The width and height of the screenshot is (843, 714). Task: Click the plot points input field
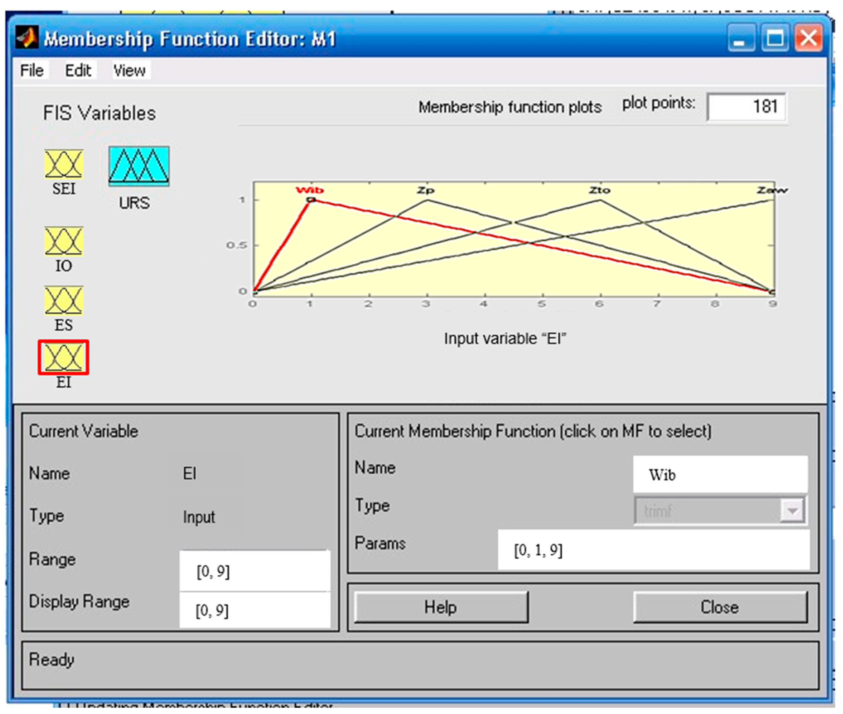[746, 107]
